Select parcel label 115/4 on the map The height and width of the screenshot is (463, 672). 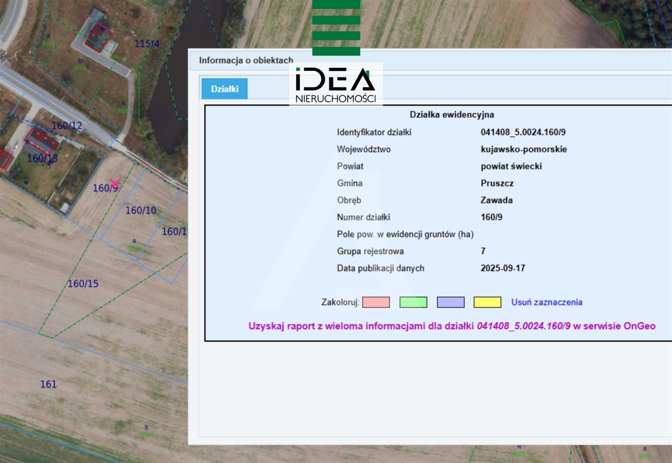[146, 44]
